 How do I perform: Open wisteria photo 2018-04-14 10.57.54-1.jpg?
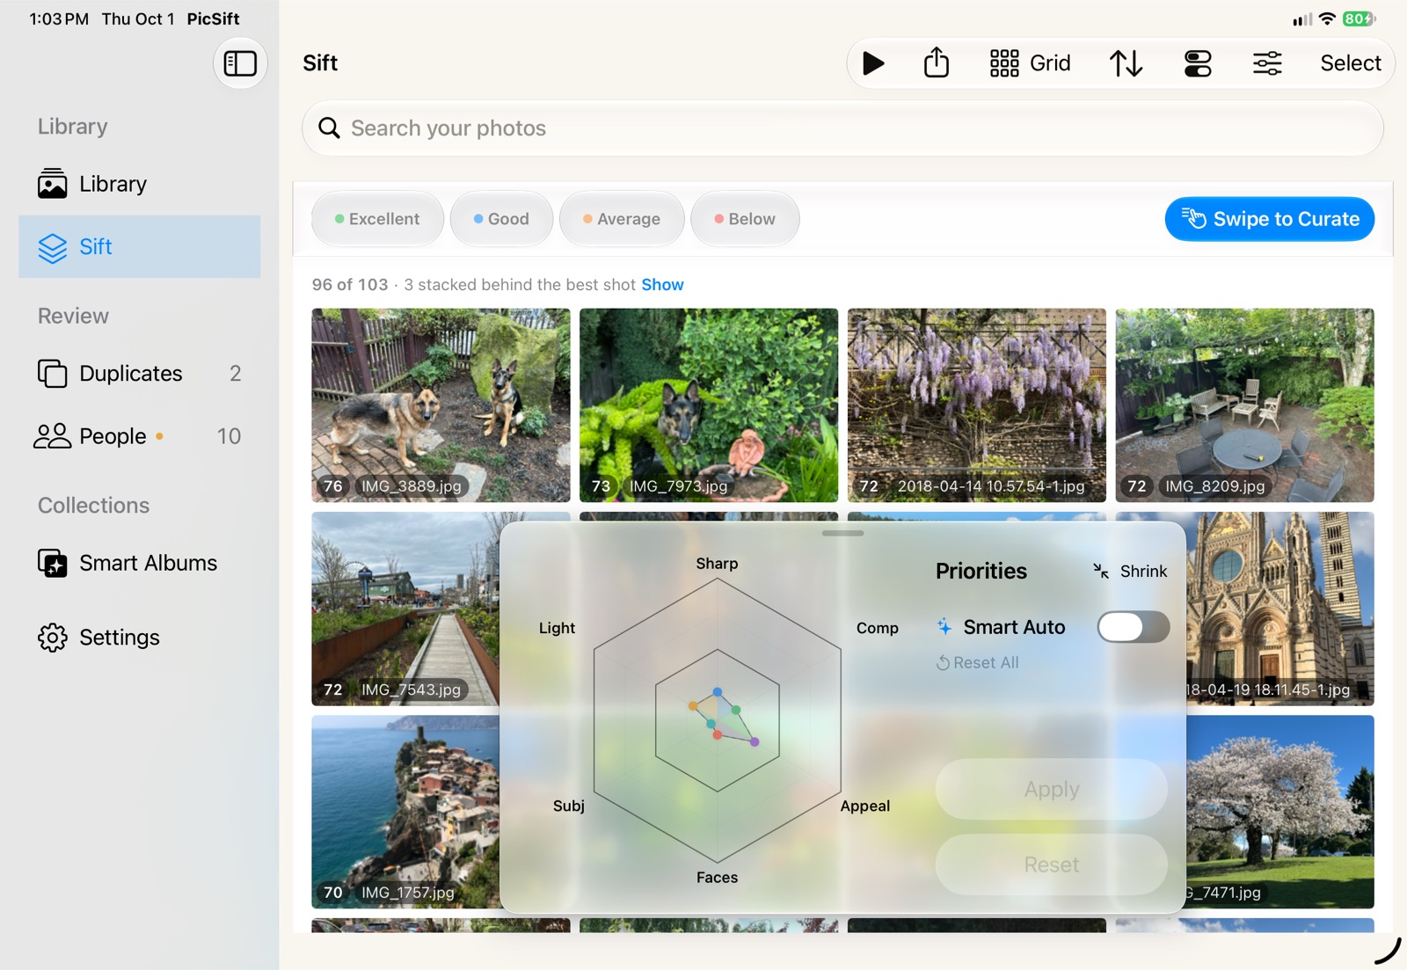pos(977,405)
